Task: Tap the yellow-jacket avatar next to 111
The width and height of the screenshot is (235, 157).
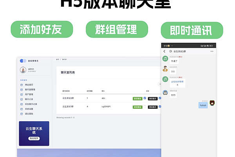Action: click(165, 69)
